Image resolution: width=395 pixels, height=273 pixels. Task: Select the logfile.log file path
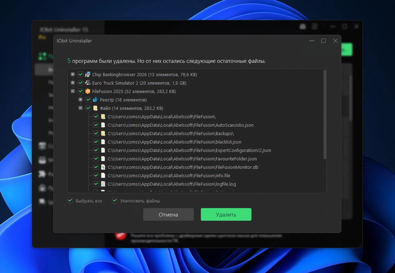[x=172, y=184]
